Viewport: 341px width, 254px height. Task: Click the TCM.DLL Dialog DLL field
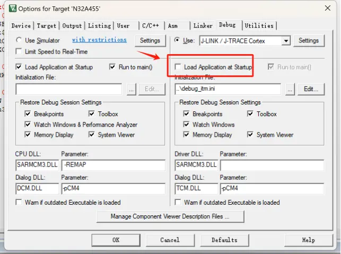[196, 189]
